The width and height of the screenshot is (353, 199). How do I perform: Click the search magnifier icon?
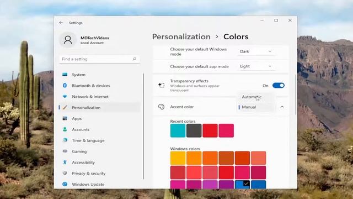[135, 59]
